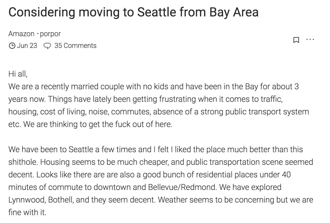Click the Jun 23 post date
Image resolution: width=330 pixels, height=223 pixels.
click(27, 46)
